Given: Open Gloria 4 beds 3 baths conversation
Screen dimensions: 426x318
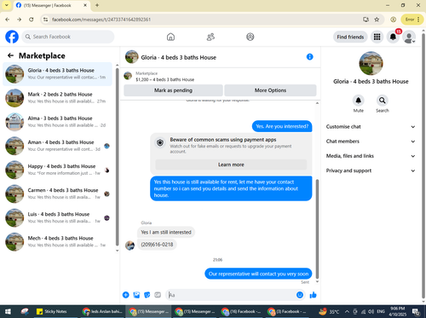Looking at the screenshot, I should pyautogui.click(x=57, y=74).
